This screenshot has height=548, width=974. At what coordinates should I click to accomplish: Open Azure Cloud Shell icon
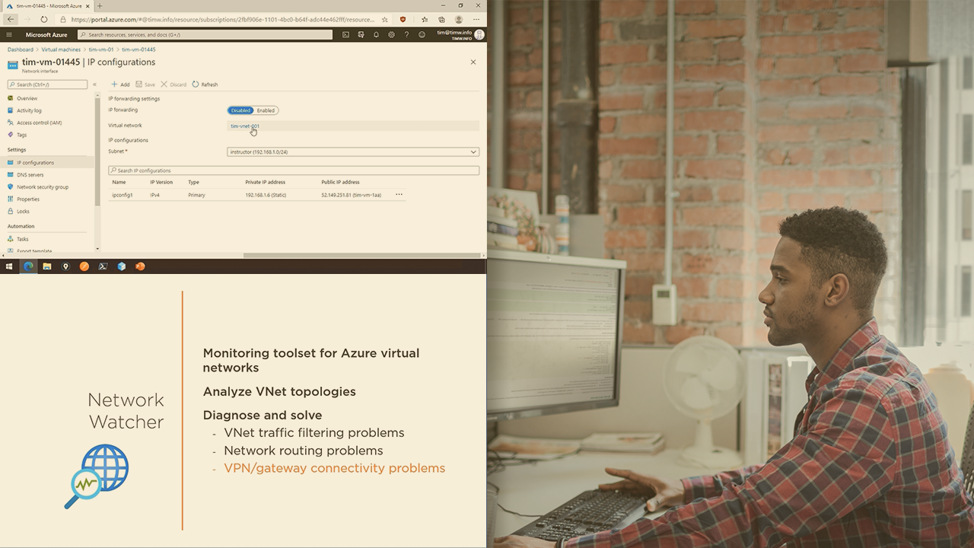[x=345, y=34]
